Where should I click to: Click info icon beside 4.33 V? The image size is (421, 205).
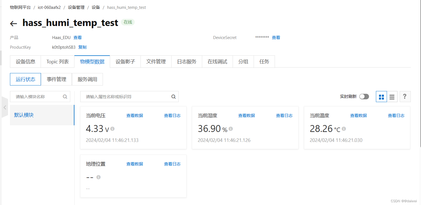tap(113, 129)
